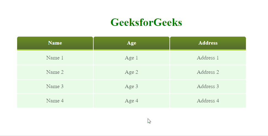Click the digit 4 in Address 4
This screenshot has height=136, width=268.
217,101
